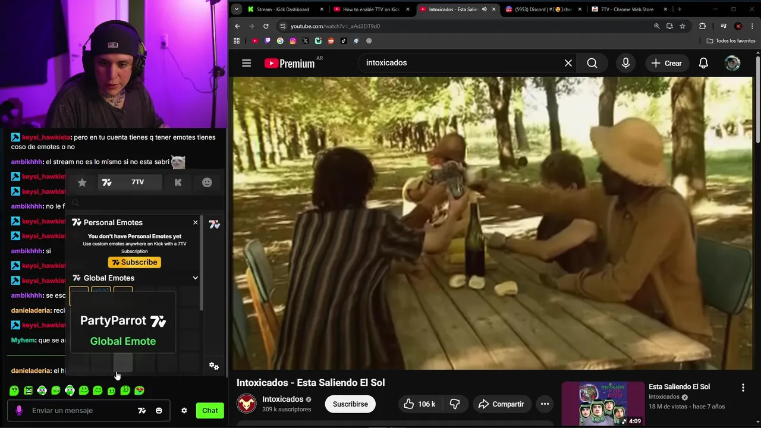This screenshot has width=761, height=428.
Task: Click the purple microphone icon in chat box
Action: coord(19,410)
